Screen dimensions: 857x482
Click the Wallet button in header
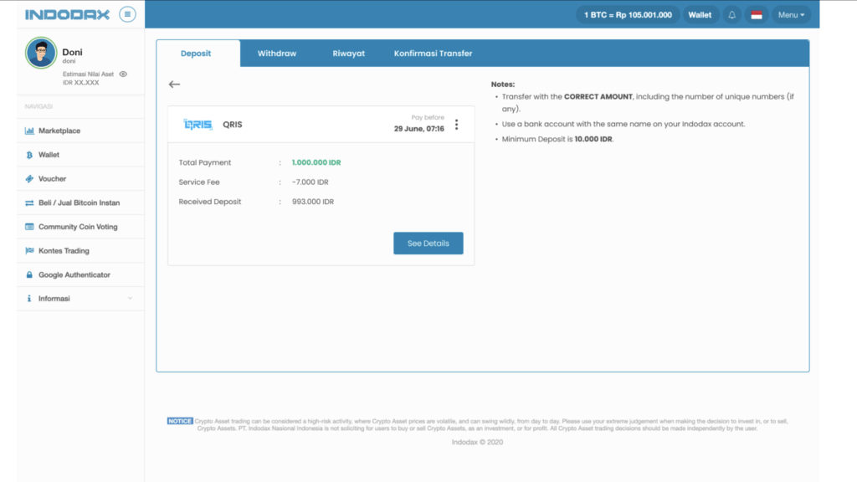(700, 15)
